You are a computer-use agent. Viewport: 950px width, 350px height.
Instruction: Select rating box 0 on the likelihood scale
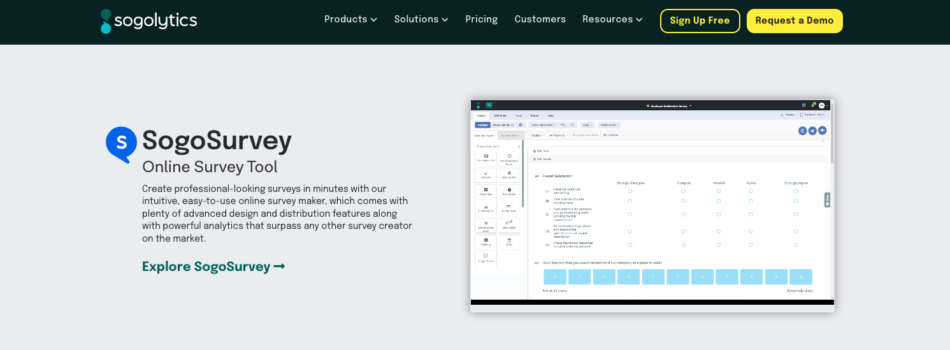tap(555, 277)
